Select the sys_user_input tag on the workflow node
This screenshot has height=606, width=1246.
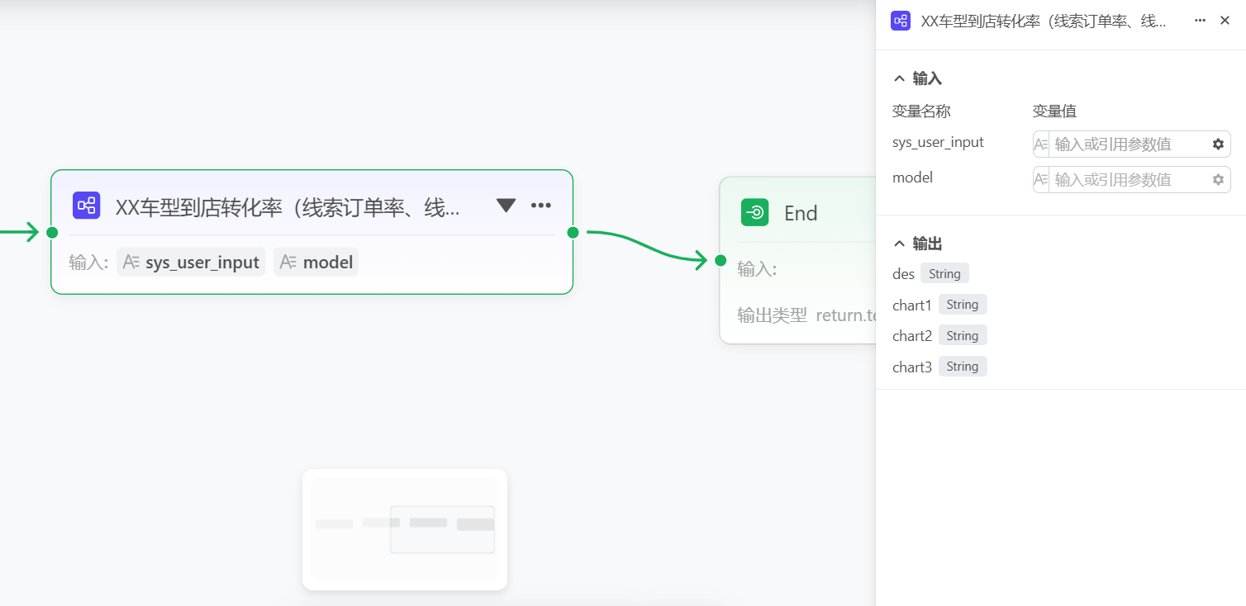pos(192,263)
